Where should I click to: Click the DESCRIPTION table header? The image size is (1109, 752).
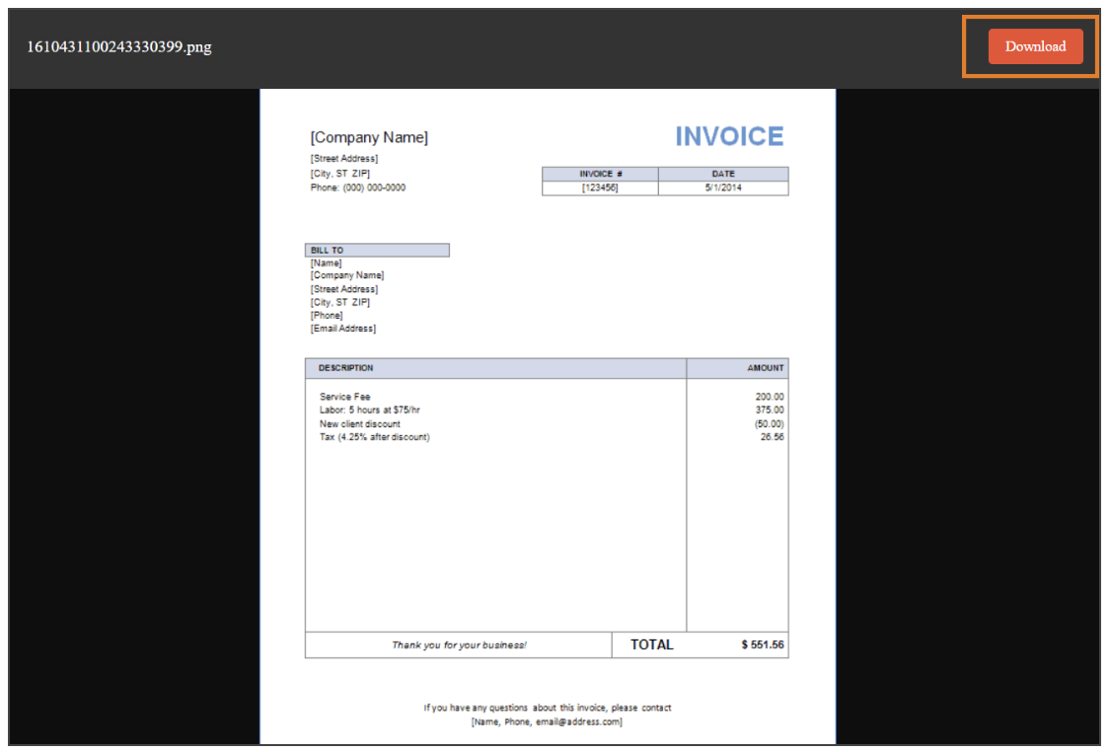[345, 368]
